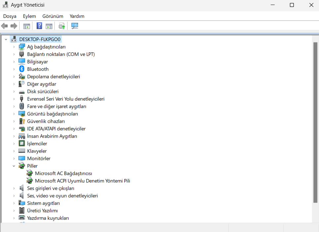
Task: Maximize the Aygıt Yöneticisi window
Action: point(292,5)
